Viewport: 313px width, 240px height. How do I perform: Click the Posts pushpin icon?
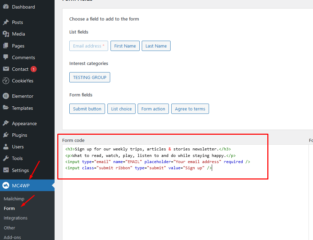6,22
